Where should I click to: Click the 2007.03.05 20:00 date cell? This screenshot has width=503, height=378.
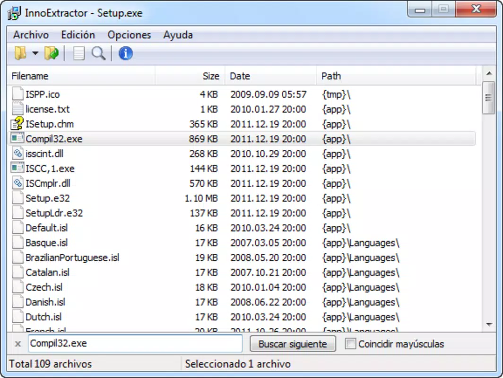tap(268, 243)
